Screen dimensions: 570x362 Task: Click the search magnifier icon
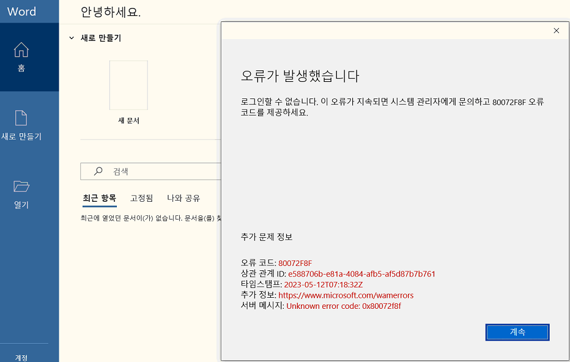click(98, 171)
